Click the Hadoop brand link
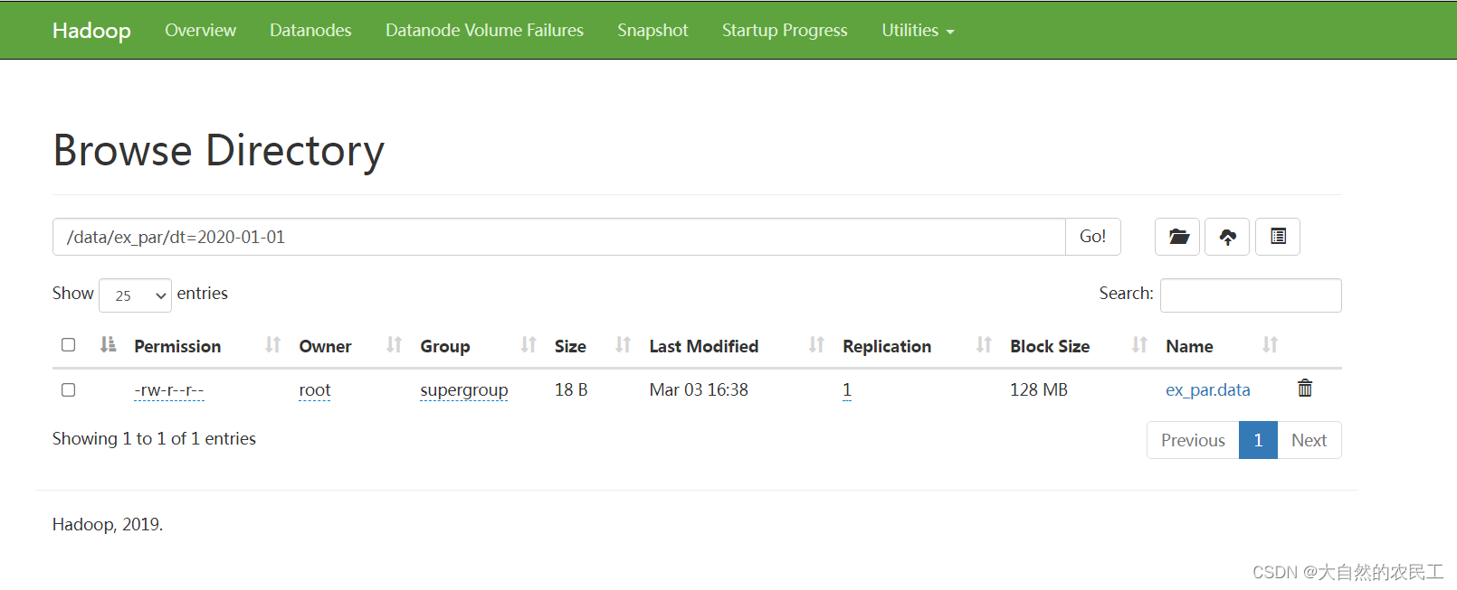1457x590 pixels. [x=91, y=30]
